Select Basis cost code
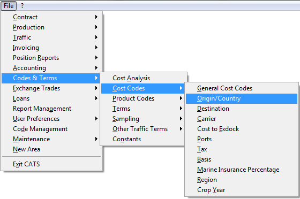The height and width of the screenshot is (199, 300). [x=242, y=159]
